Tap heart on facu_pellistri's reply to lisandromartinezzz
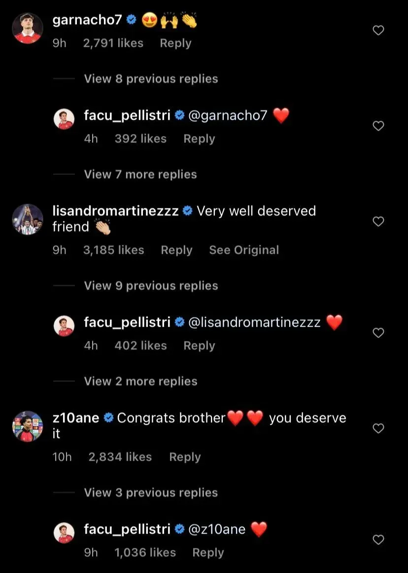 tap(378, 333)
